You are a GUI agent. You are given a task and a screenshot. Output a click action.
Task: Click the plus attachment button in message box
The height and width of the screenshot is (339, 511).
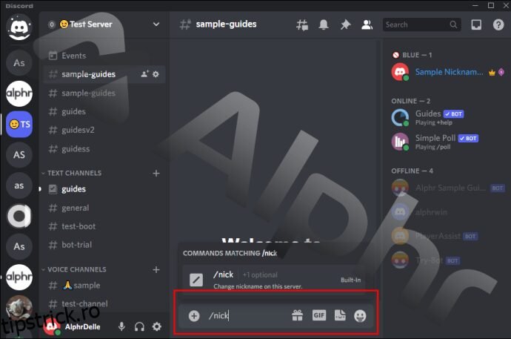(194, 316)
